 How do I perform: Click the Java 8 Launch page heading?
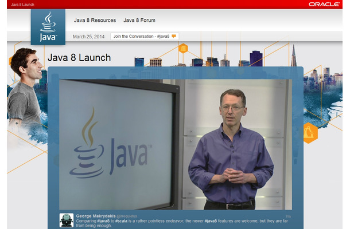click(79, 57)
